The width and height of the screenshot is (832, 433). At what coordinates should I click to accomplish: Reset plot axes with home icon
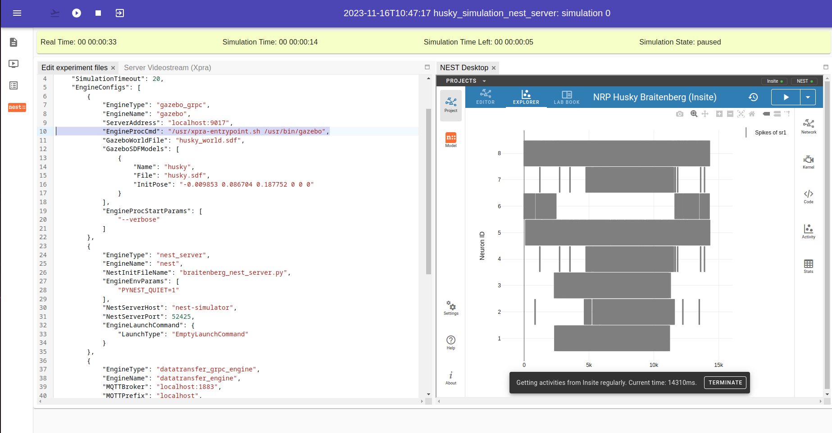coord(752,114)
